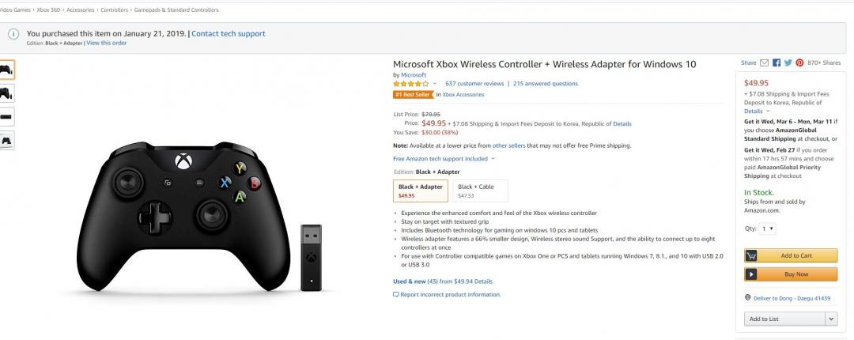Select the Black + Adapter edition
Screen dimensions: 854x340
420,191
